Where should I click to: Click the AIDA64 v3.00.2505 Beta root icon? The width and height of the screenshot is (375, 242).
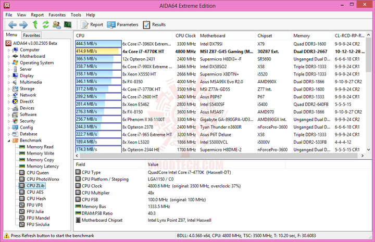pos(8,43)
